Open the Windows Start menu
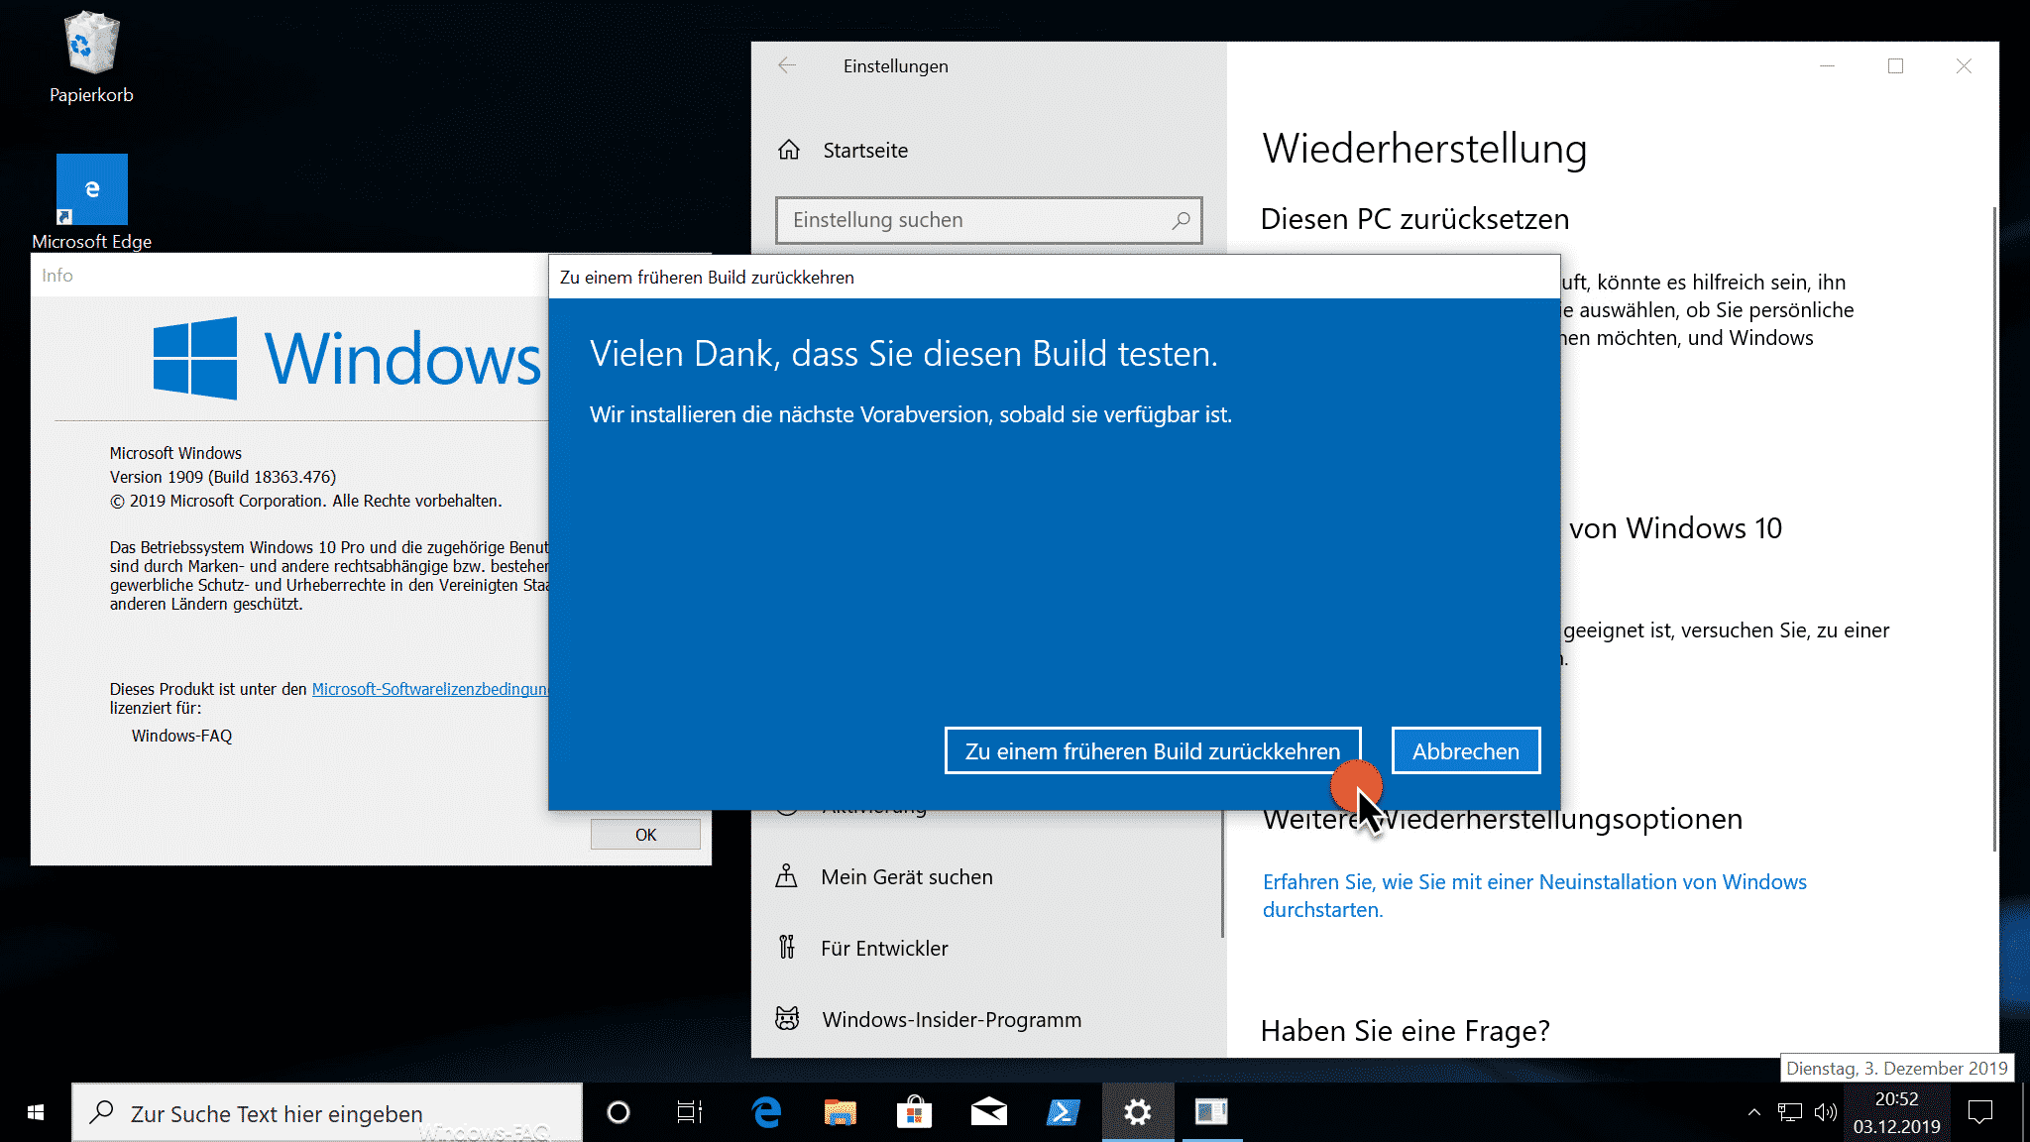This screenshot has width=2030, height=1142. coord(36,1112)
